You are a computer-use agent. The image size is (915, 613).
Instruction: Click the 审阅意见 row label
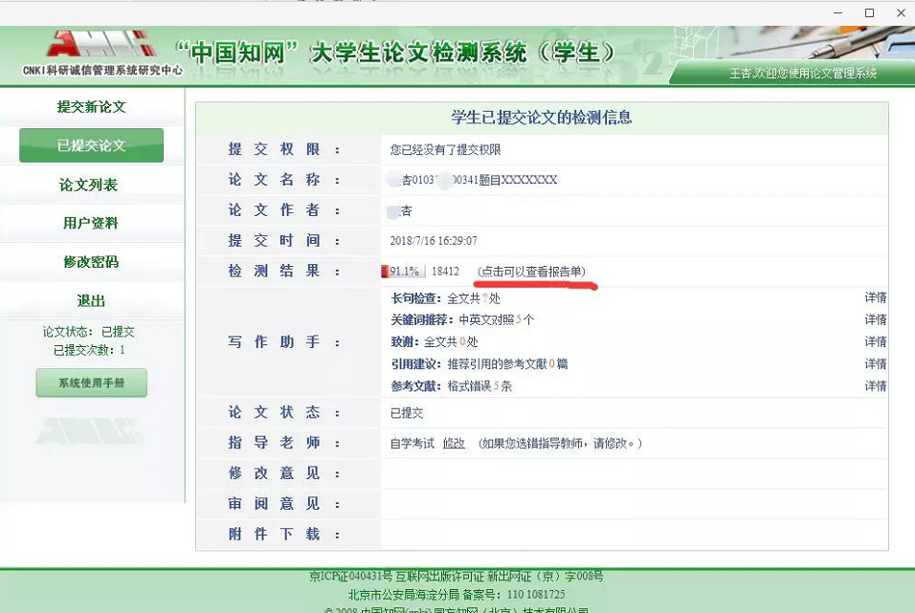point(284,504)
